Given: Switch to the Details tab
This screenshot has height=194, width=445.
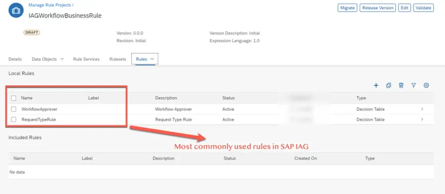Looking at the screenshot, I should [15, 59].
